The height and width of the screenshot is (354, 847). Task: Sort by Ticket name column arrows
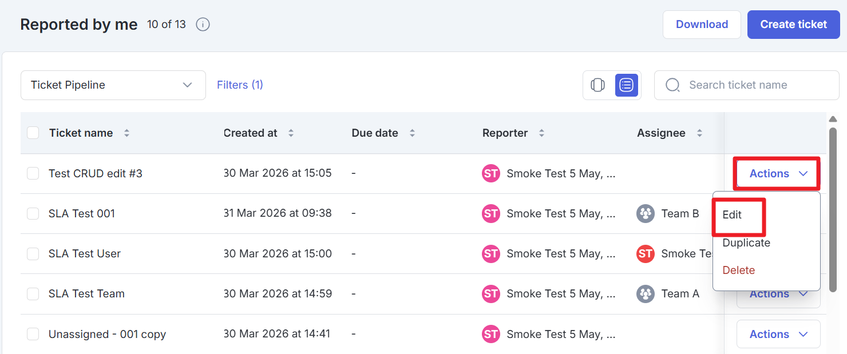tap(126, 133)
